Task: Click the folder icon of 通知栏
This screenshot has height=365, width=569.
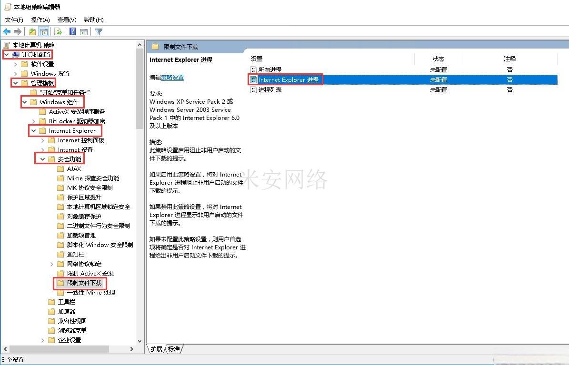Action: pos(60,254)
